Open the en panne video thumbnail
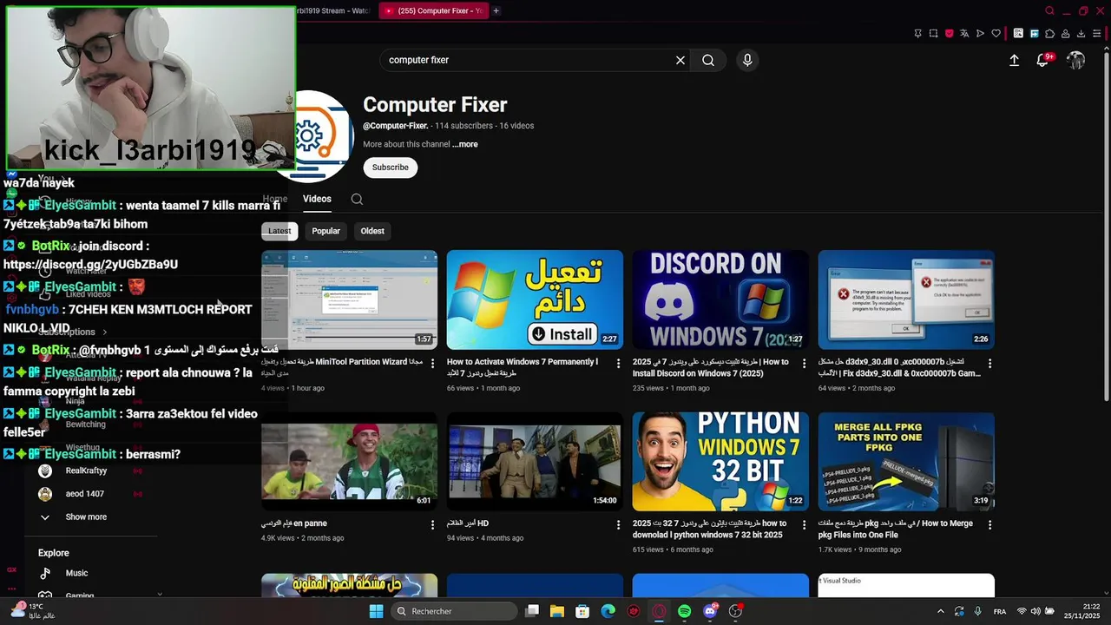Image resolution: width=1111 pixels, height=625 pixels. [x=349, y=462]
